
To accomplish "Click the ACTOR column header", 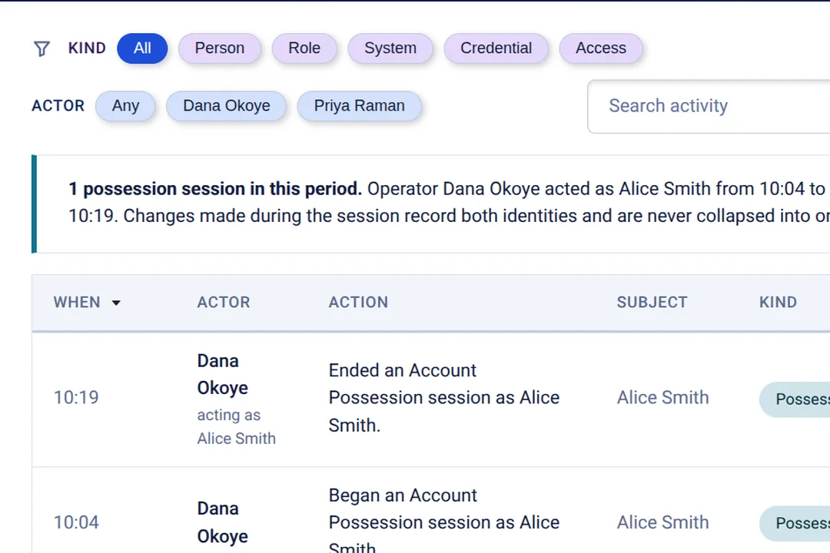I will pyautogui.click(x=224, y=302).
